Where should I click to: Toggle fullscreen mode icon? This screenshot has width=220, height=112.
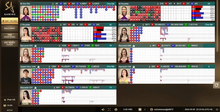[109, 110]
